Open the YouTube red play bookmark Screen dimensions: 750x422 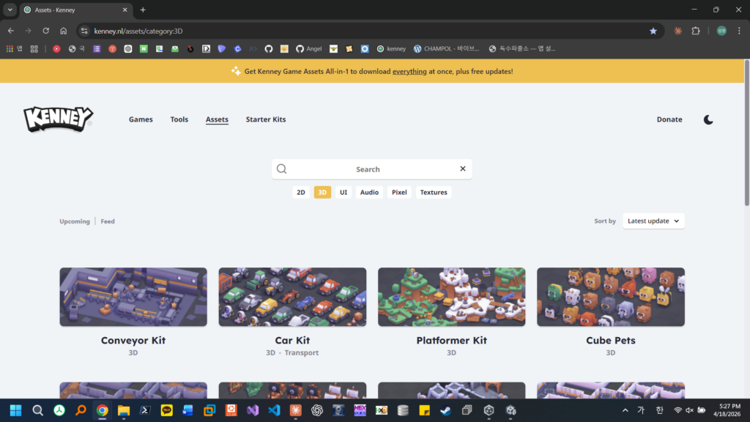click(56, 49)
